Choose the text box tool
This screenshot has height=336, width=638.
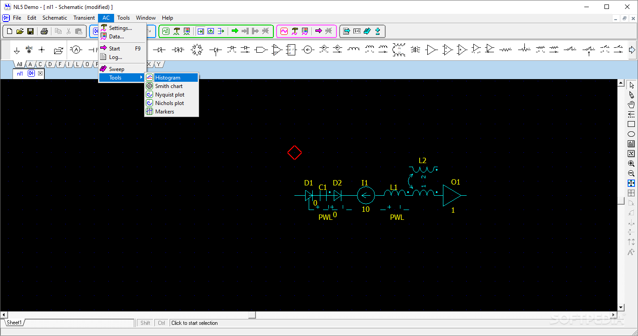[631, 144]
